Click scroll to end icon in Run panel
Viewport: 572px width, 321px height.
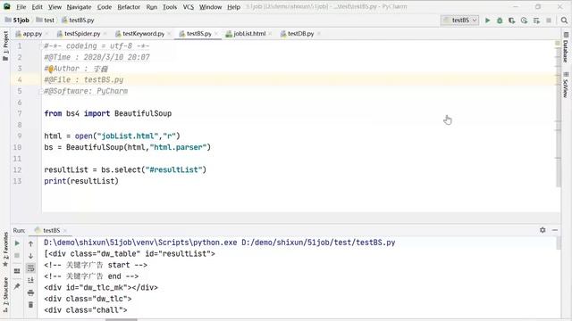coord(30,280)
